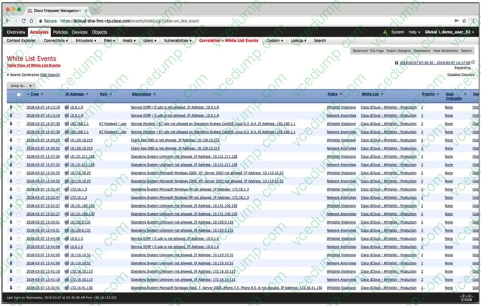This screenshot has width=481, height=306.
Task: Open the Policies tab
Action: click(x=60, y=32)
